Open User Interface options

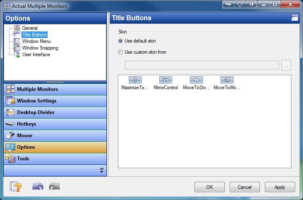(36, 55)
